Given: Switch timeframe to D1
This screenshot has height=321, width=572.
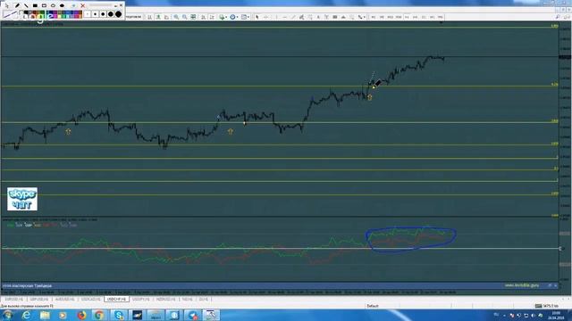Looking at the screenshot, I should click(x=424, y=17).
